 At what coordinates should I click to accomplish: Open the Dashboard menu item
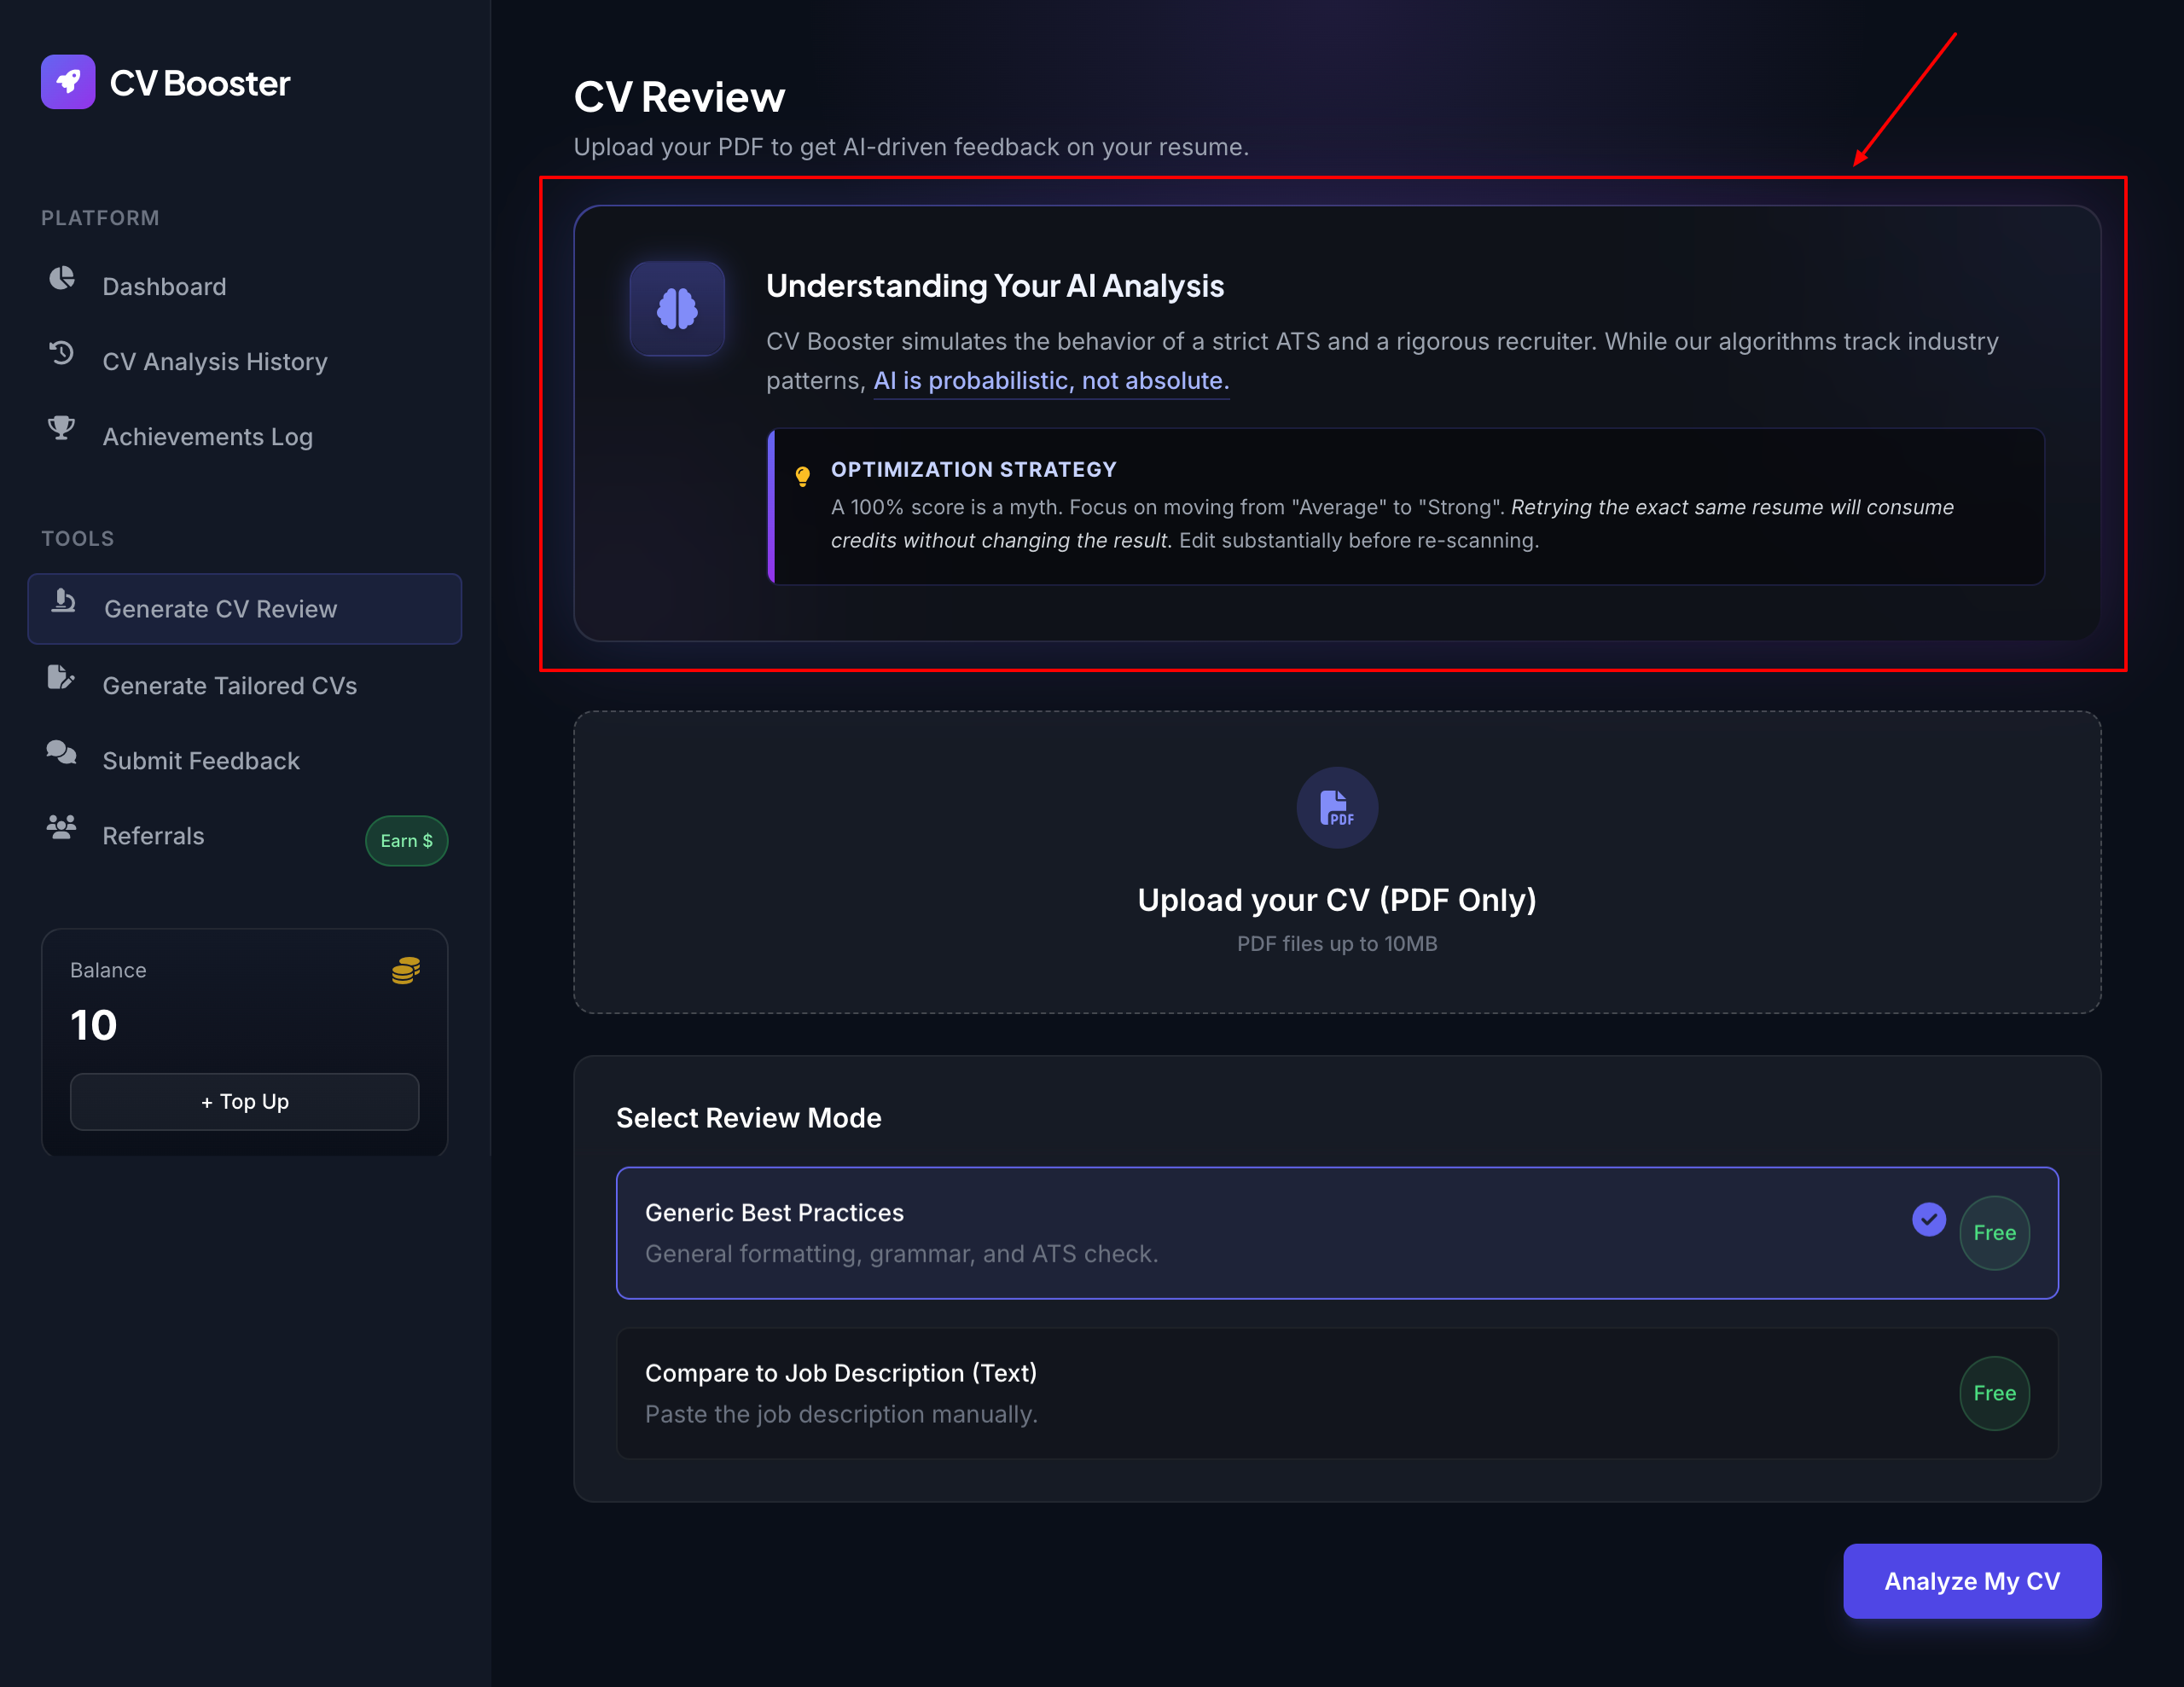click(245, 286)
